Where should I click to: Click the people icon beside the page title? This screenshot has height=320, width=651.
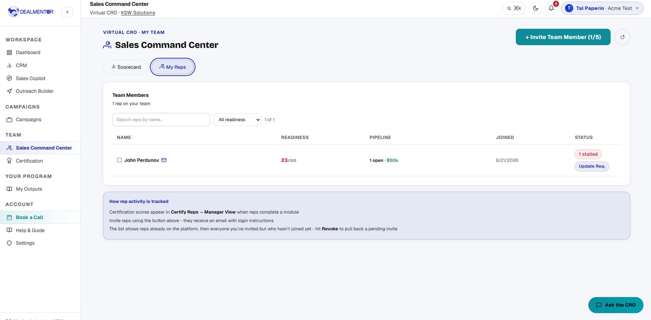(x=107, y=45)
